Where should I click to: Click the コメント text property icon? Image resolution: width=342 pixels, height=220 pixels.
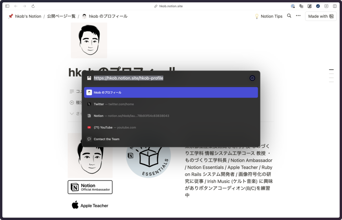[72, 91]
